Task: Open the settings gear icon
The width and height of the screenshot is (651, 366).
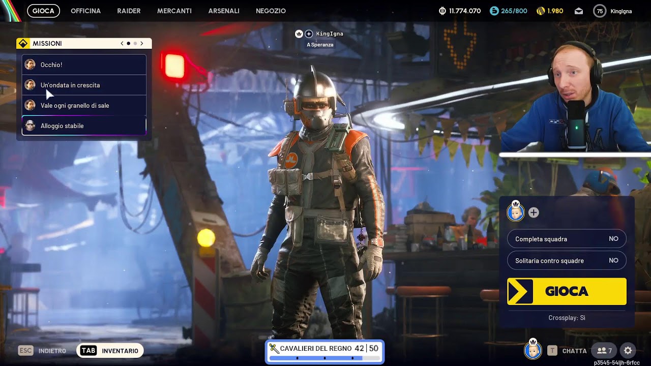Action: [628, 351]
